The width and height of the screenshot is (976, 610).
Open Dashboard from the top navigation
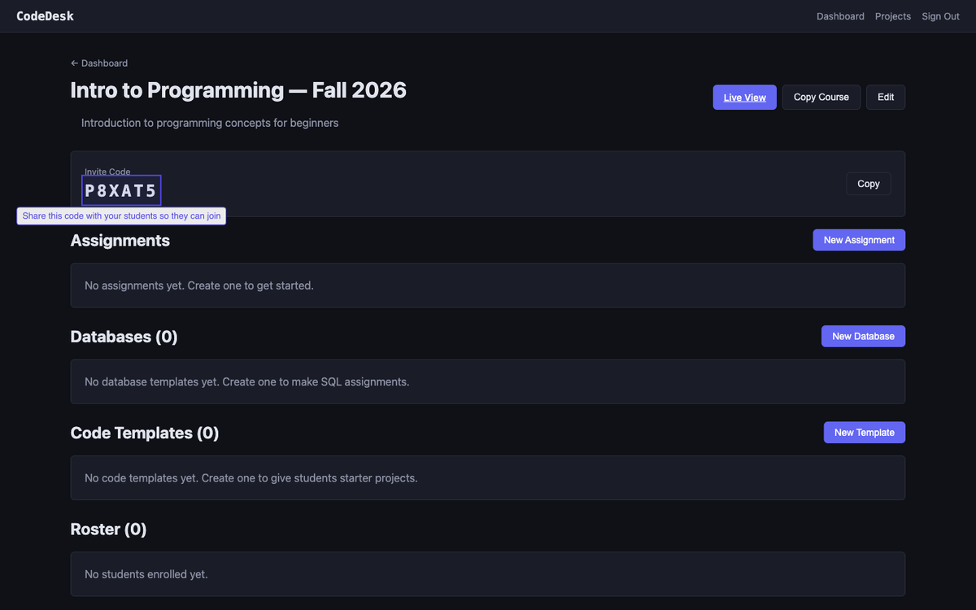[x=840, y=16]
